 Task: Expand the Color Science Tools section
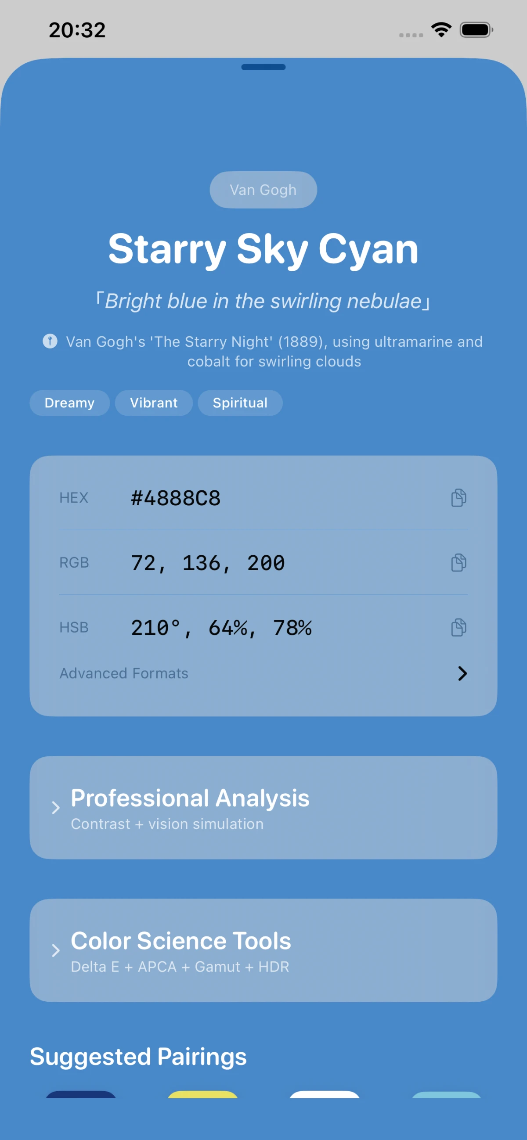pos(55,951)
